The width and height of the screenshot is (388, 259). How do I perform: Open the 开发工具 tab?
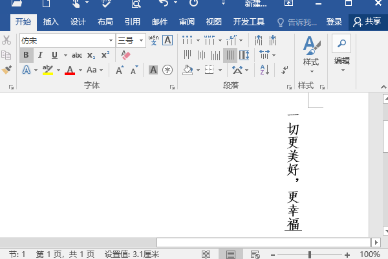[249, 22]
